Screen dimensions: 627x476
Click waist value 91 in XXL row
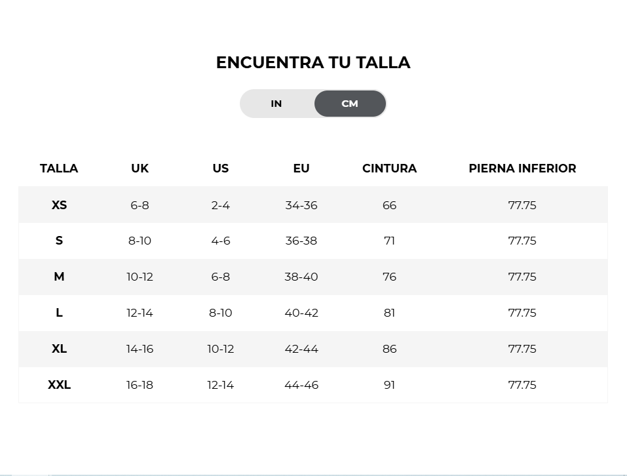(x=389, y=385)
